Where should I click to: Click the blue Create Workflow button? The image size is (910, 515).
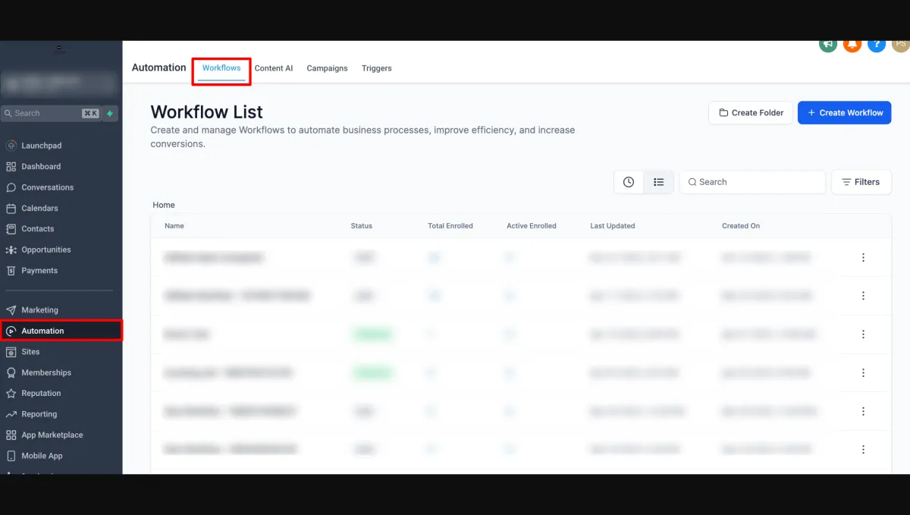coord(845,113)
